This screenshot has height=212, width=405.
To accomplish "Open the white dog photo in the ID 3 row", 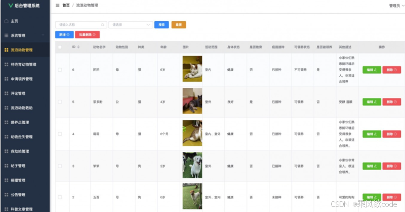I will coord(192,165).
